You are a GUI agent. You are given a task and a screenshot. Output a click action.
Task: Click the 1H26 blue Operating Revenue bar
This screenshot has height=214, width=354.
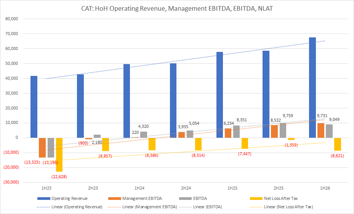(x=312, y=88)
